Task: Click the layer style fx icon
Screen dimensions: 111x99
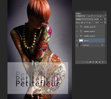Action: 87,62
